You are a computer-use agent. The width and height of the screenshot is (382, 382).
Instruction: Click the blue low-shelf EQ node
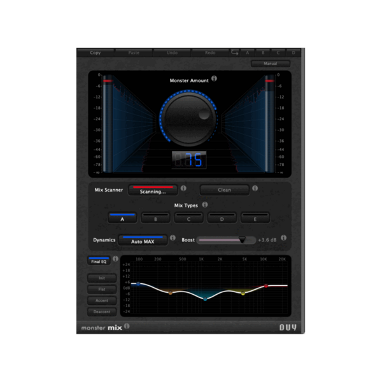tap(138, 284)
